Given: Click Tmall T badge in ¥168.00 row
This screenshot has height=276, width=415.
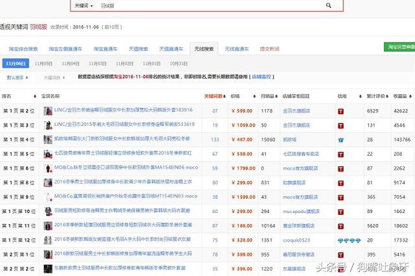Looking at the screenshot, I should pyautogui.click(x=340, y=226).
